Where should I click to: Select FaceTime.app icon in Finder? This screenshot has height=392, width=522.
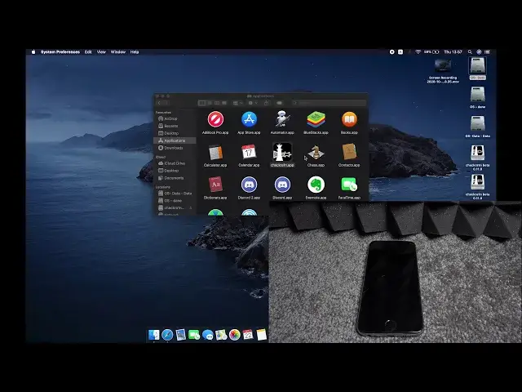[349, 185]
